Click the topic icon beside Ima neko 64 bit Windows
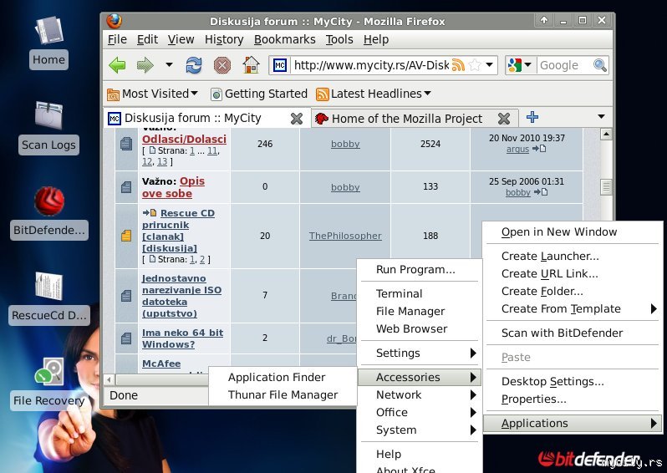The width and height of the screenshot is (667, 473). (126, 338)
